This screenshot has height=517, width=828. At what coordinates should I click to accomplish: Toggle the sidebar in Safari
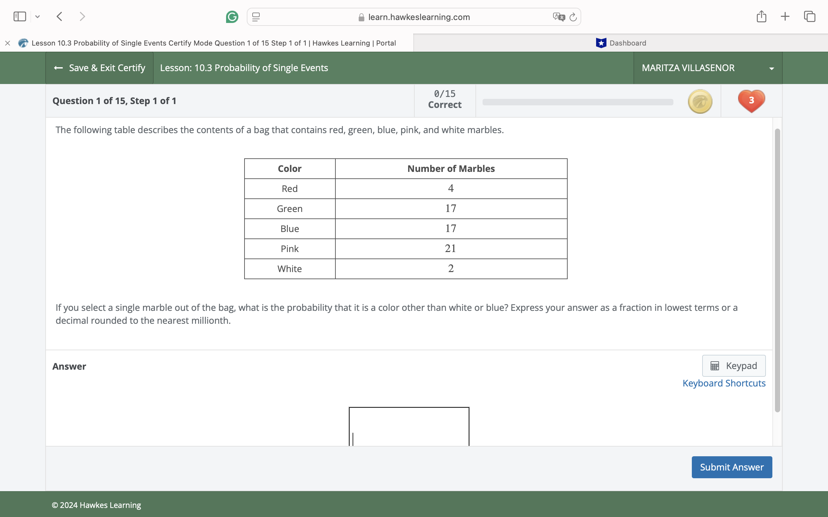(x=19, y=16)
